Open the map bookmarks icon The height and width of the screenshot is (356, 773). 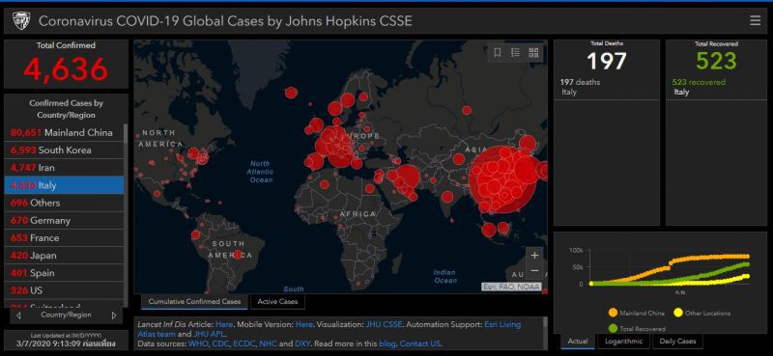[498, 53]
